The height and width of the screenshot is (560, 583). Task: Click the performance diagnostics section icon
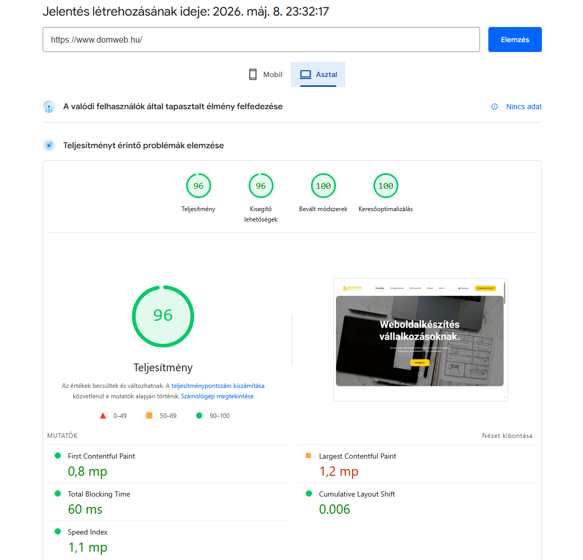pyautogui.click(x=49, y=146)
